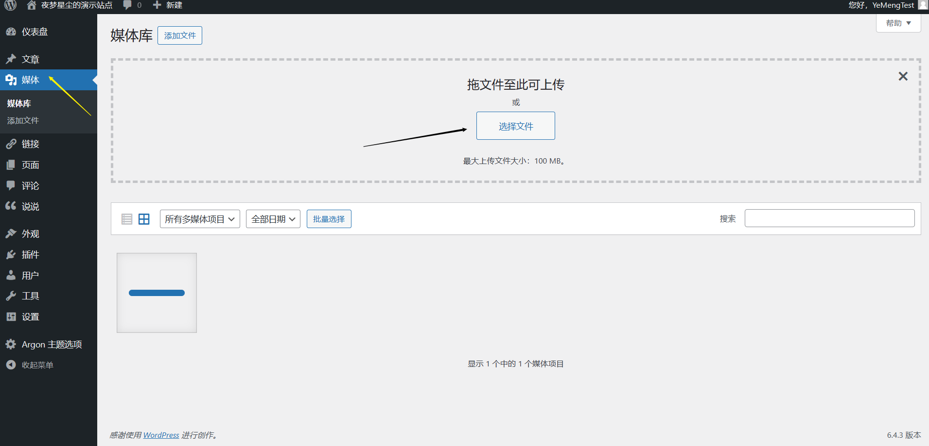
Task: Open Argon 主题选项 gear settings
Action: [x=52, y=345]
